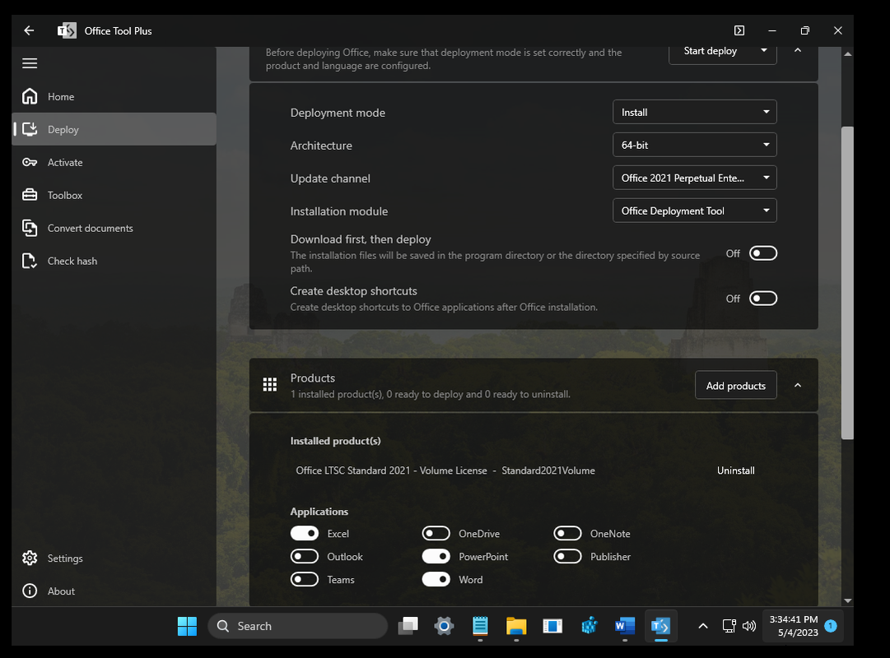Enable the OneDrive application toggle

coord(436,533)
